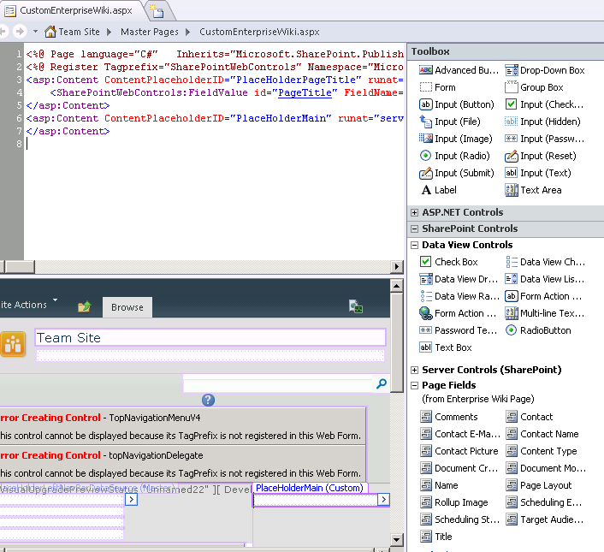Expand the ASP.NET Controls section

click(x=414, y=212)
